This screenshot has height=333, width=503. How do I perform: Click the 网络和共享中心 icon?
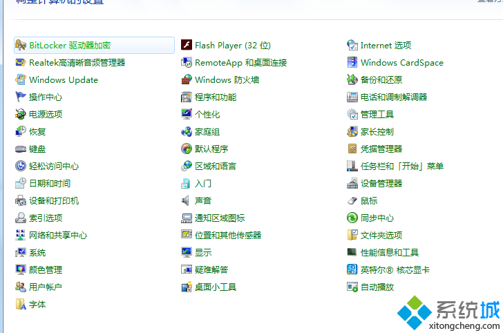click(21, 235)
